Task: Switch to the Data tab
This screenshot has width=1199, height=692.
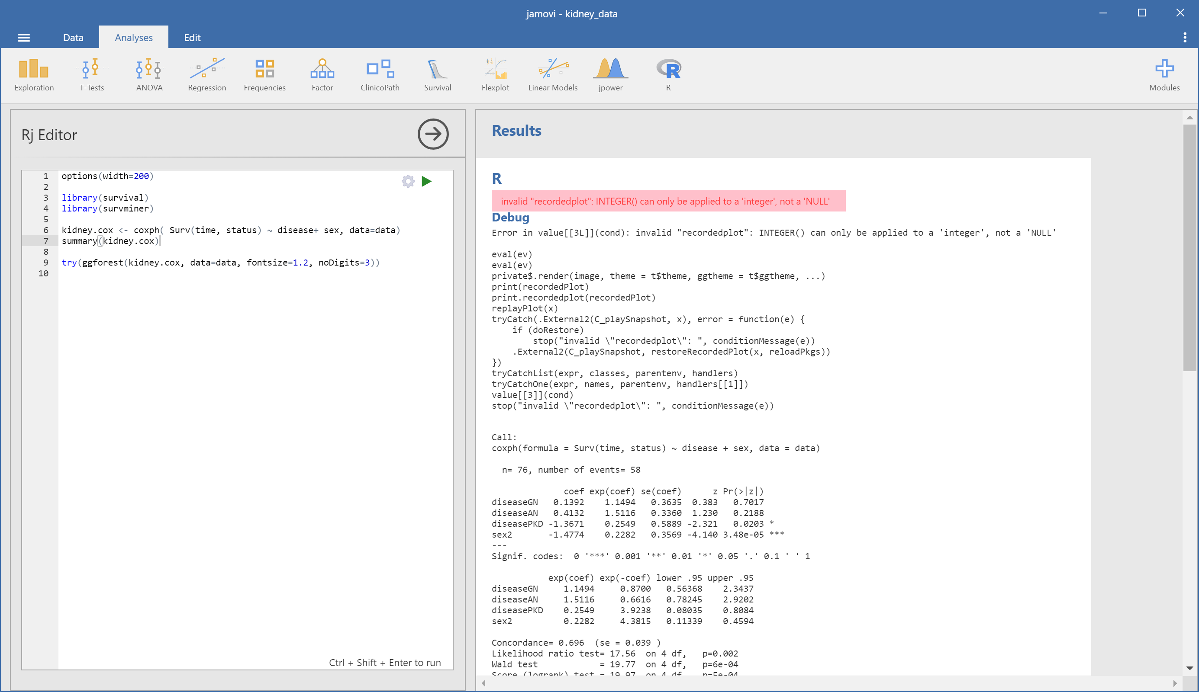Action: point(73,38)
